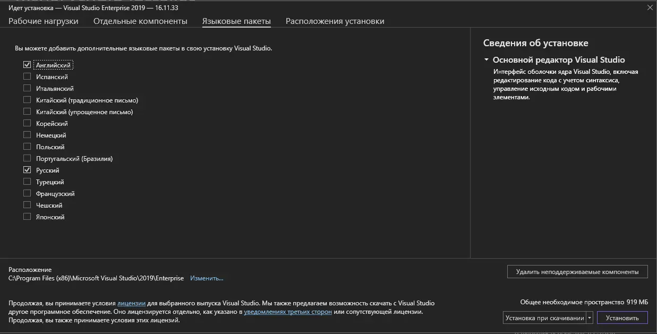
Task: Tick Китайский (упрощенное письмо) language pack
Action: coord(27,112)
